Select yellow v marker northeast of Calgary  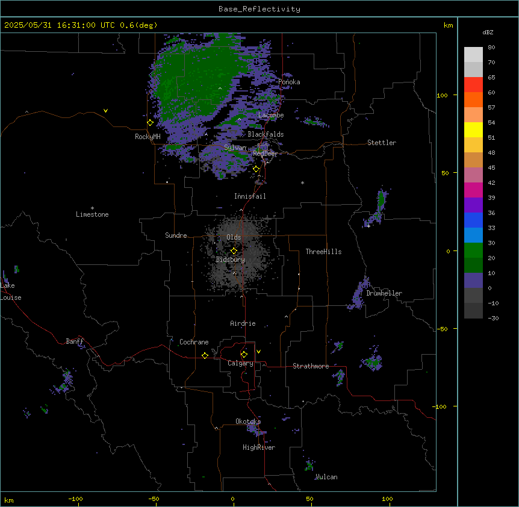pyautogui.click(x=258, y=352)
